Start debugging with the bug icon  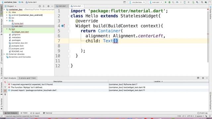coord(169,2)
